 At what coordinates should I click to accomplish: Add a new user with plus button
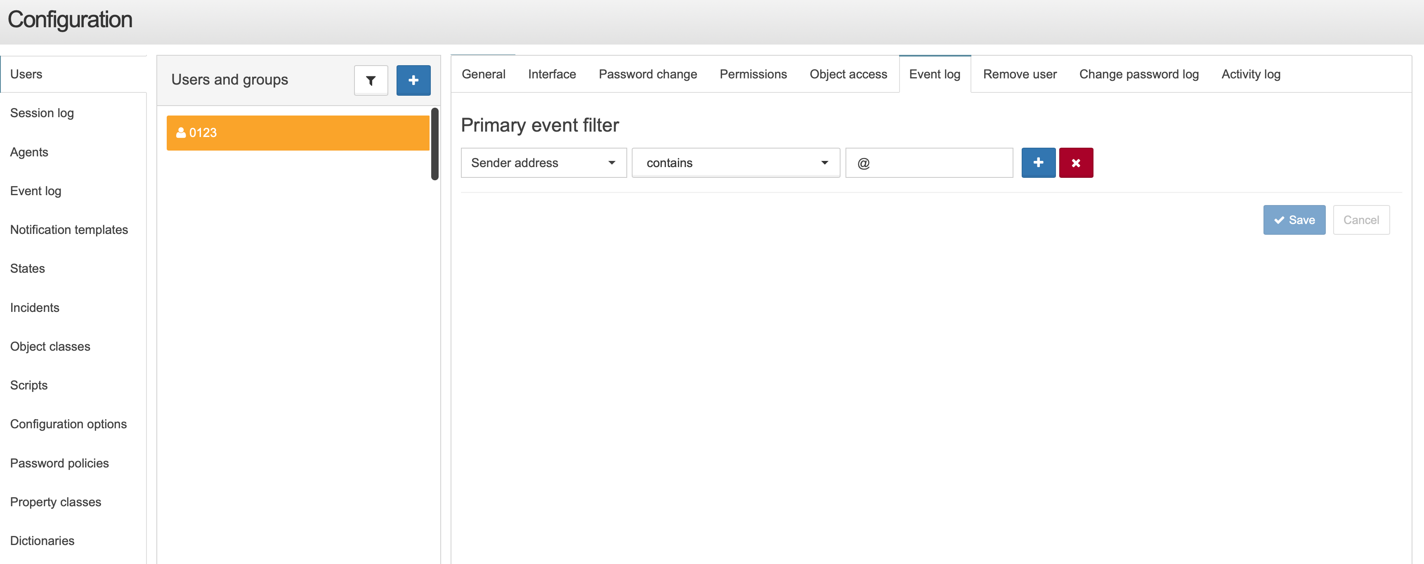(x=413, y=81)
